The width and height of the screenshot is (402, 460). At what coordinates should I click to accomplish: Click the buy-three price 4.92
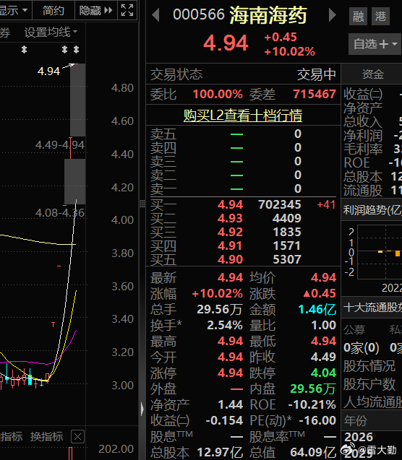[x=230, y=232]
